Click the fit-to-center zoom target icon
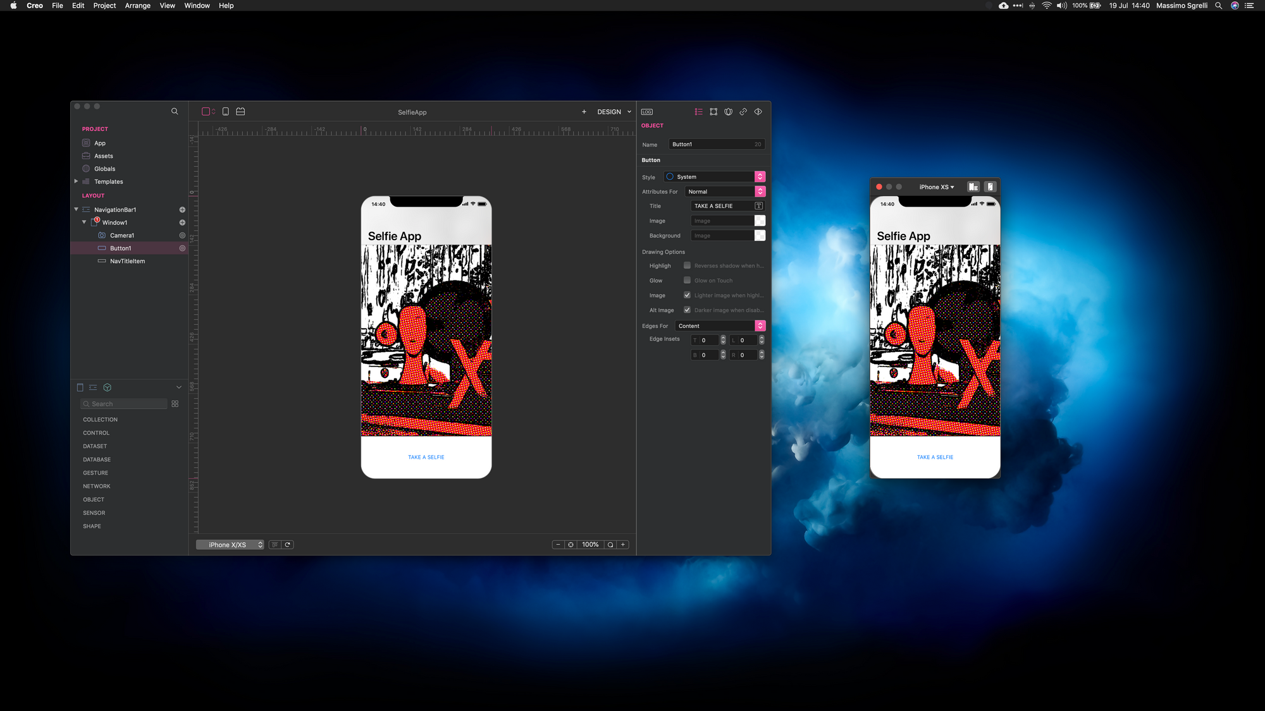Viewport: 1265px width, 711px height. pyautogui.click(x=571, y=545)
